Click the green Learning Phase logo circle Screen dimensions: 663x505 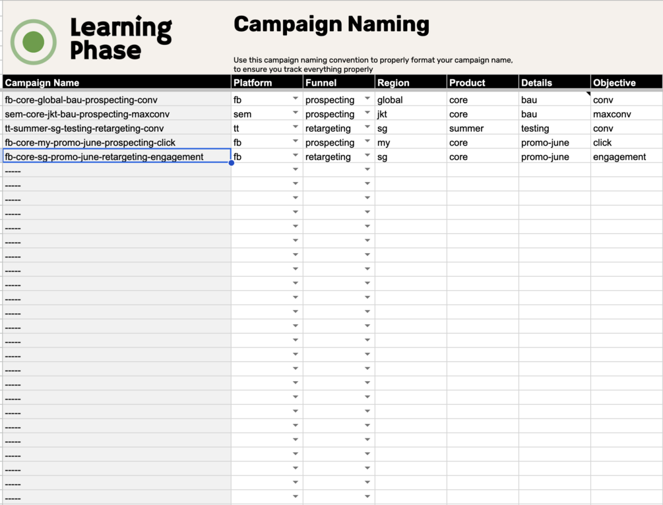tap(34, 42)
